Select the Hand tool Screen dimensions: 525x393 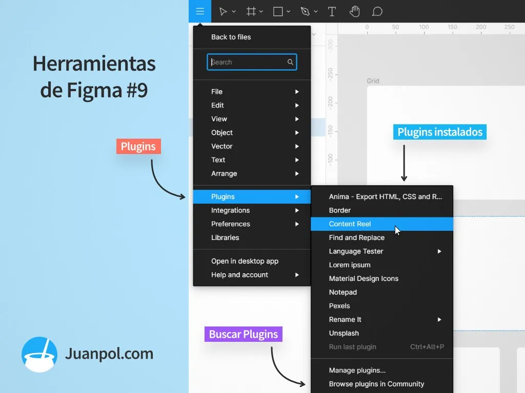coord(355,12)
